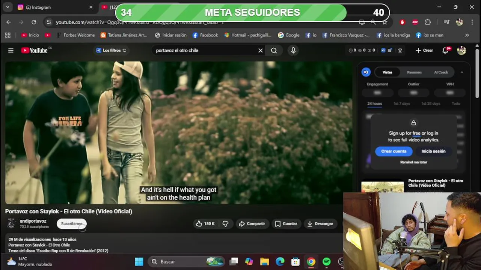Viewport: 481px width, 270px height.
Task: Switch to the Vistas tab
Action: coord(387,72)
